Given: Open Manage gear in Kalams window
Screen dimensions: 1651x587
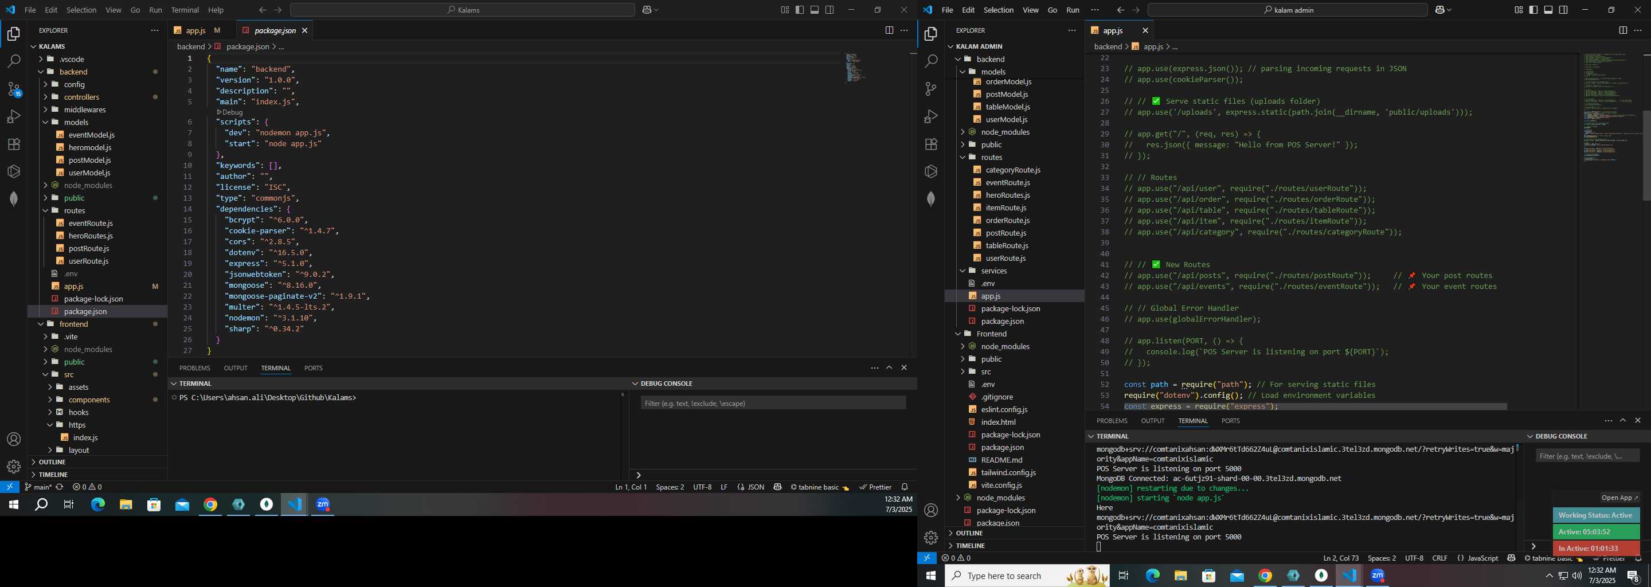Looking at the screenshot, I should (13, 467).
